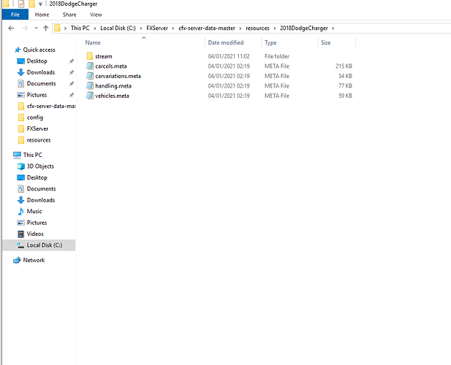Click the Music note icon
The image size is (451, 365).
20,212
